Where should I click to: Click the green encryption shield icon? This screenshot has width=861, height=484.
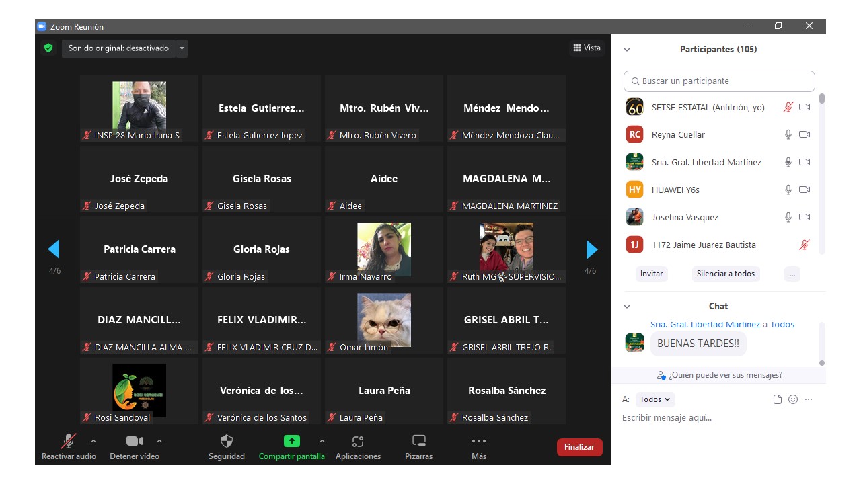click(x=48, y=48)
